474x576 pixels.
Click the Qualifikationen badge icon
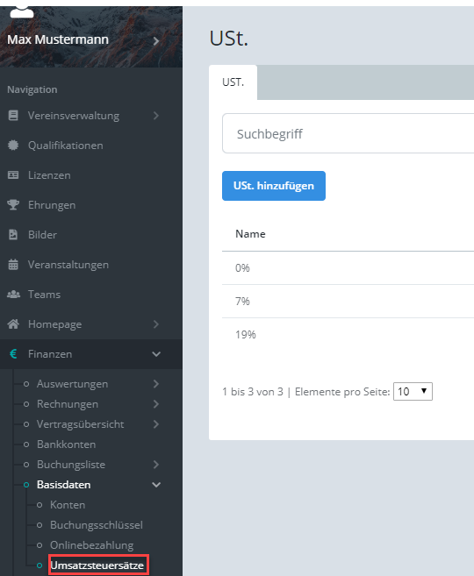tap(13, 146)
